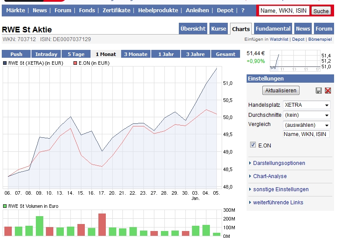
Task: Click the green RWE St Volumen legend swatch
Action: coord(5,206)
